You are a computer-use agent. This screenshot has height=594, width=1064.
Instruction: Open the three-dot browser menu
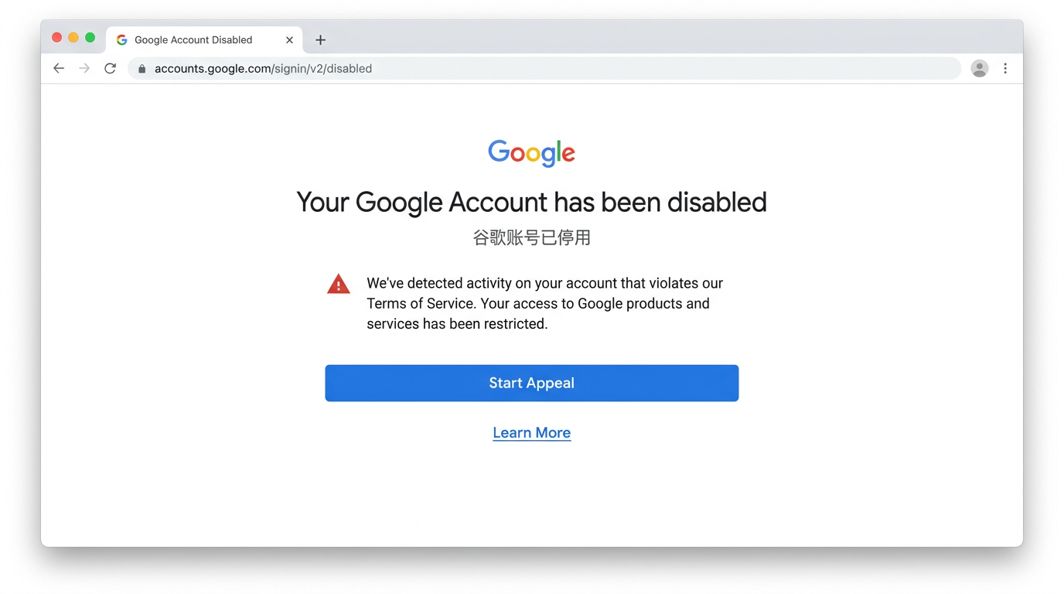pyautogui.click(x=1005, y=68)
